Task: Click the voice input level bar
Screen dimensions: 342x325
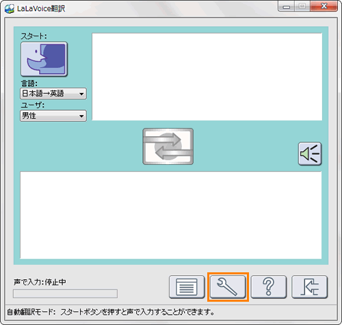Action: (x=65, y=294)
